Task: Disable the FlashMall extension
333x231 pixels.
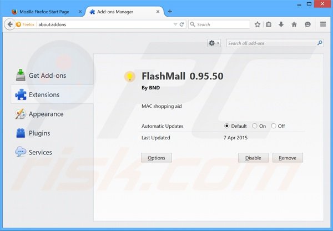Action: [253, 158]
